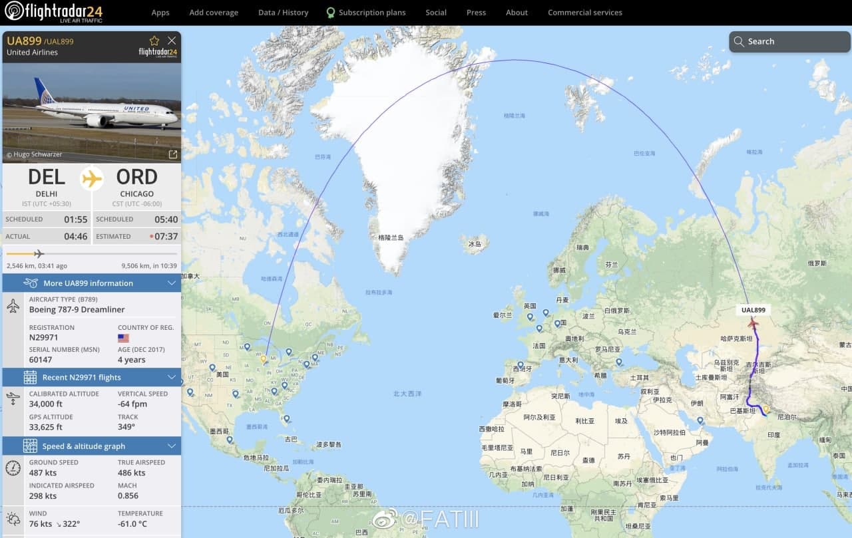Viewport: 852px width, 538px height.
Task: Click Chicago destination airport marker on map
Action: [x=264, y=358]
